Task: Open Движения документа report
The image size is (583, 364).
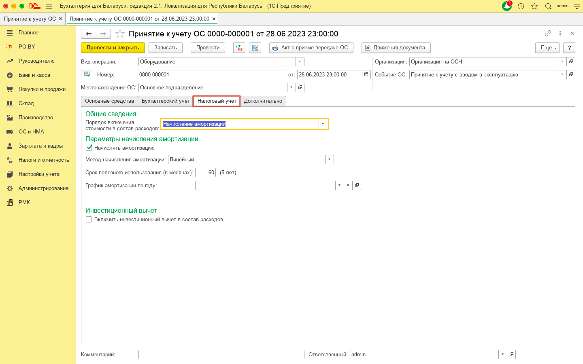Action: 396,48
